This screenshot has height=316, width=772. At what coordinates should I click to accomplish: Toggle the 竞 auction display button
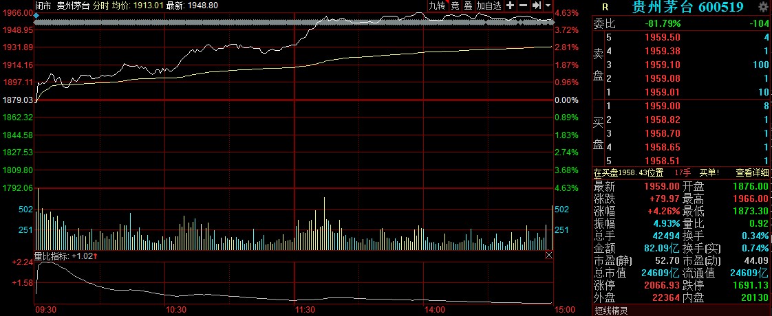(455, 5)
